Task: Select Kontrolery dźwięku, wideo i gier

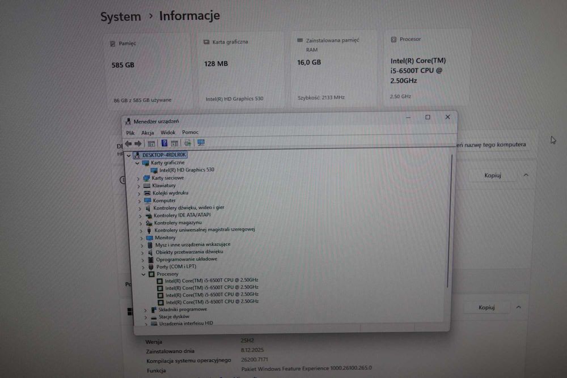Action: 188,208
